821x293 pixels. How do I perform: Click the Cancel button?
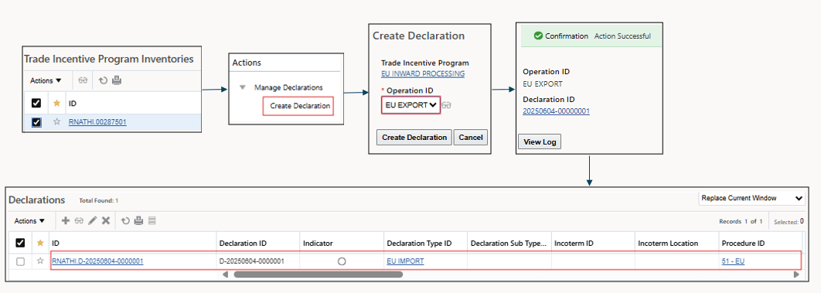coord(471,137)
